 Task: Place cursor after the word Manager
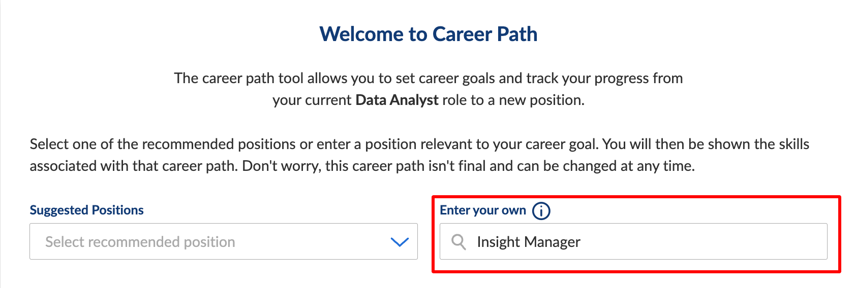pyautogui.click(x=582, y=242)
